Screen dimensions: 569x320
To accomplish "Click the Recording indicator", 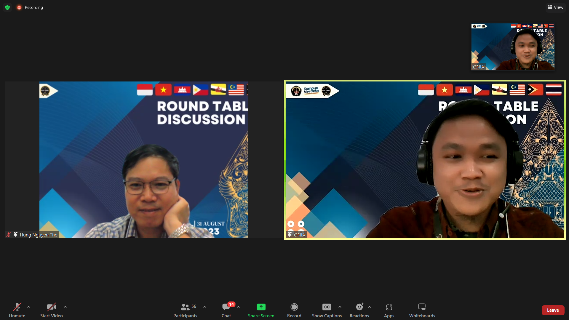I will (x=30, y=7).
